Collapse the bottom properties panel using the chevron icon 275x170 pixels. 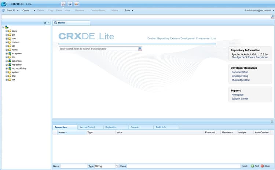[x=272, y=122]
